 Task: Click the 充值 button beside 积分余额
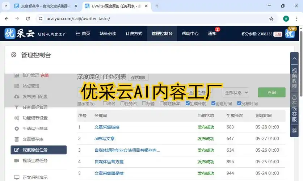click(x=278, y=34)
